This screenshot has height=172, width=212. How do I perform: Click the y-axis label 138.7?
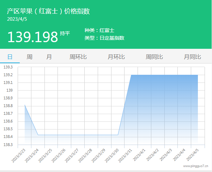coord(8,113)
